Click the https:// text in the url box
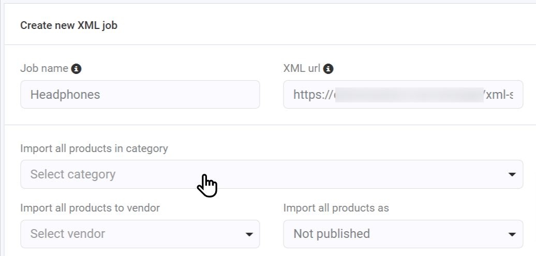This screenshot has height=256, width=536. (x=312, y=95)
